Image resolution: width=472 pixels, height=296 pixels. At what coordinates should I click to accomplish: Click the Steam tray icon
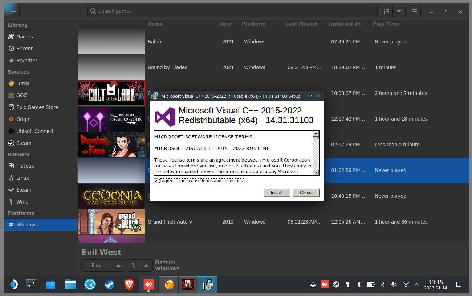click(x=336, y=285)
